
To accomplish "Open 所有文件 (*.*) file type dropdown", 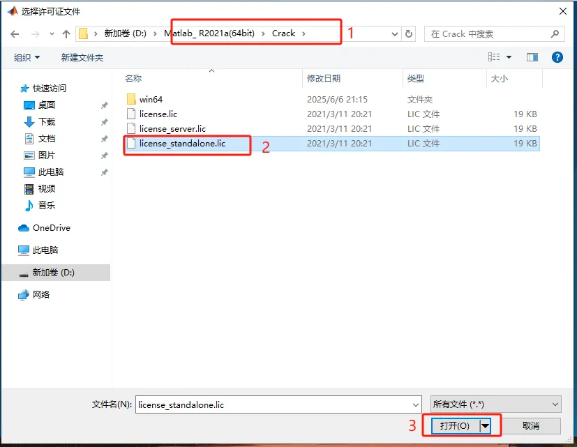I will (495, 404).
